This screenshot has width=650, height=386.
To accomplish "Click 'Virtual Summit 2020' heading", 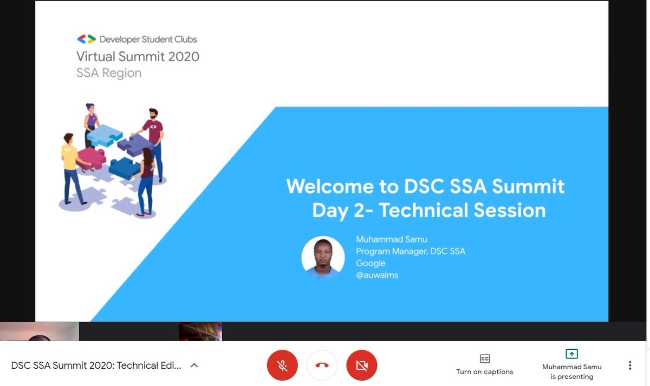I will tap(138, 56).
